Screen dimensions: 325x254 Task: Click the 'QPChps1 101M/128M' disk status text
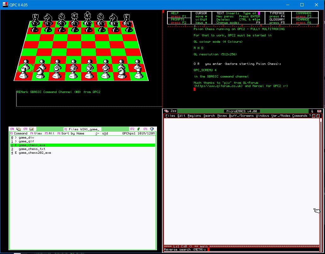pyautogui.click(x=138, y=133)
